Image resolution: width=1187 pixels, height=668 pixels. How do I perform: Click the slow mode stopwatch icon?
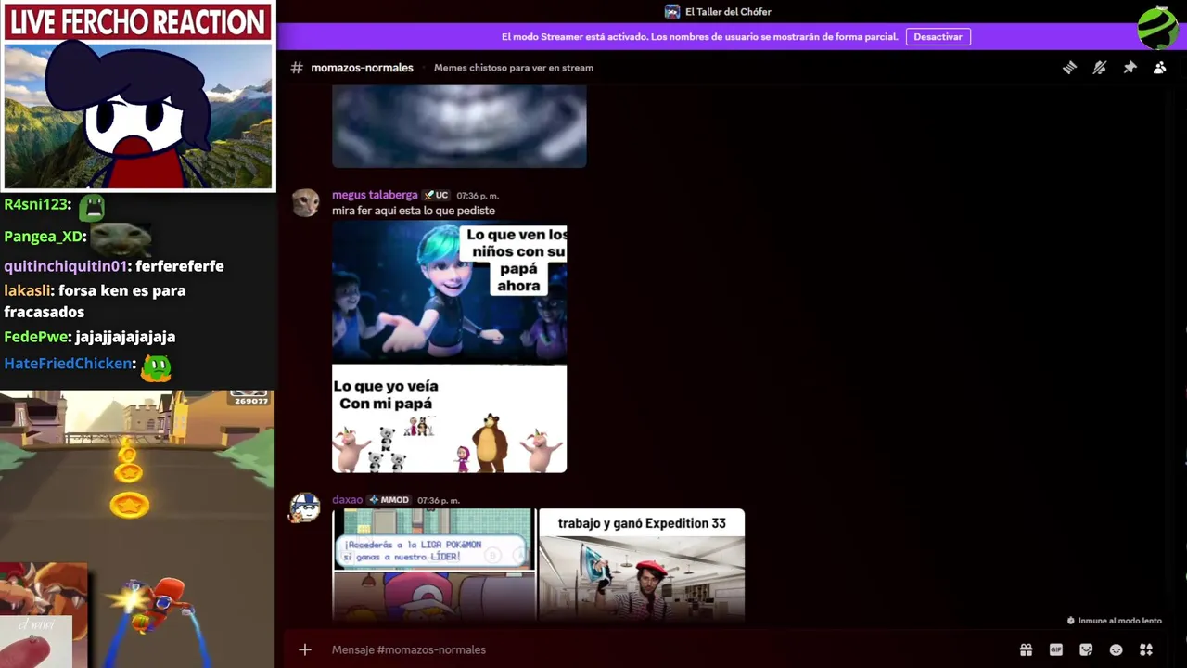pyautogui.click(x=1071, y=621)
